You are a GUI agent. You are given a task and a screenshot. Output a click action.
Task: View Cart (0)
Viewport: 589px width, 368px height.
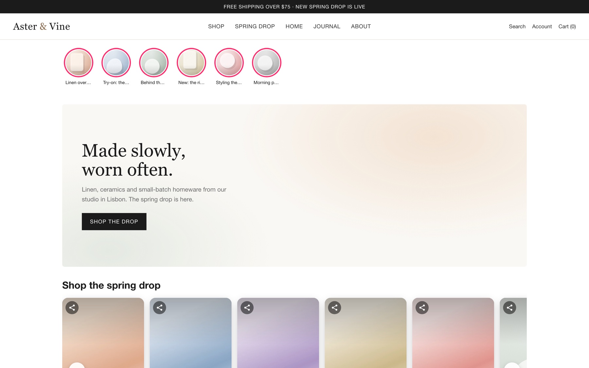pyautogui.click(x=567, y=26)
